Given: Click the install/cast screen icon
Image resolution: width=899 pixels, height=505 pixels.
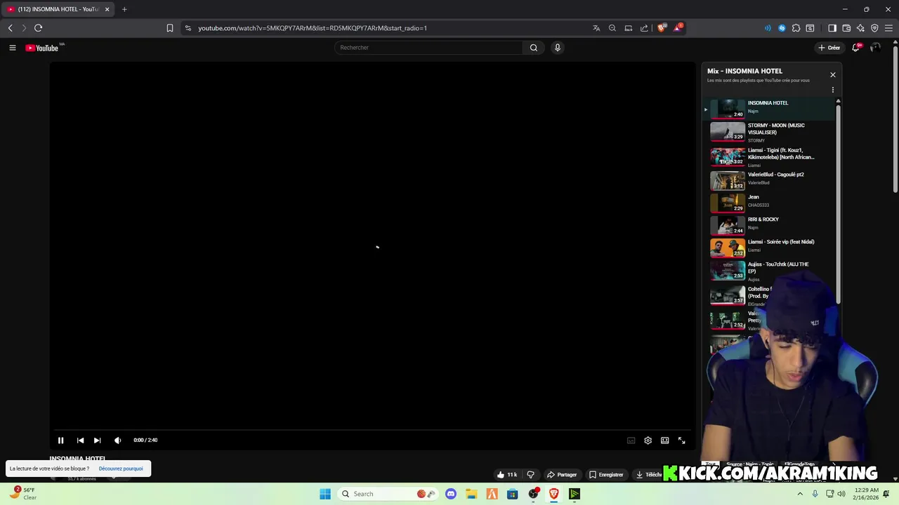Looking at the screenshot, I should (629, 28).
